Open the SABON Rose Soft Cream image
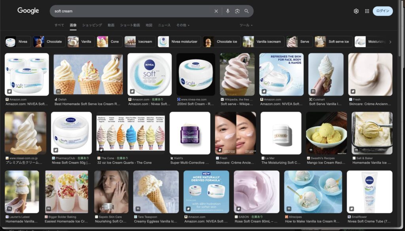 [x=257, y=192]
